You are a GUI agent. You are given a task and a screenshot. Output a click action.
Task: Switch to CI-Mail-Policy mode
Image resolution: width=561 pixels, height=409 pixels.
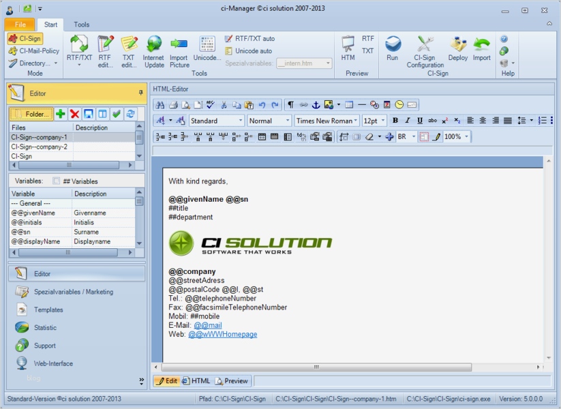[x=34, y=51]
